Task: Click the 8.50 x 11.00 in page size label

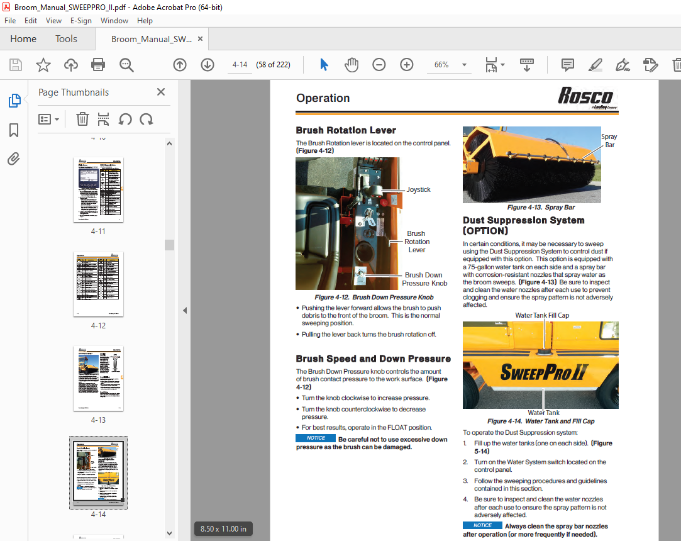Action: (x=223, y=529)
